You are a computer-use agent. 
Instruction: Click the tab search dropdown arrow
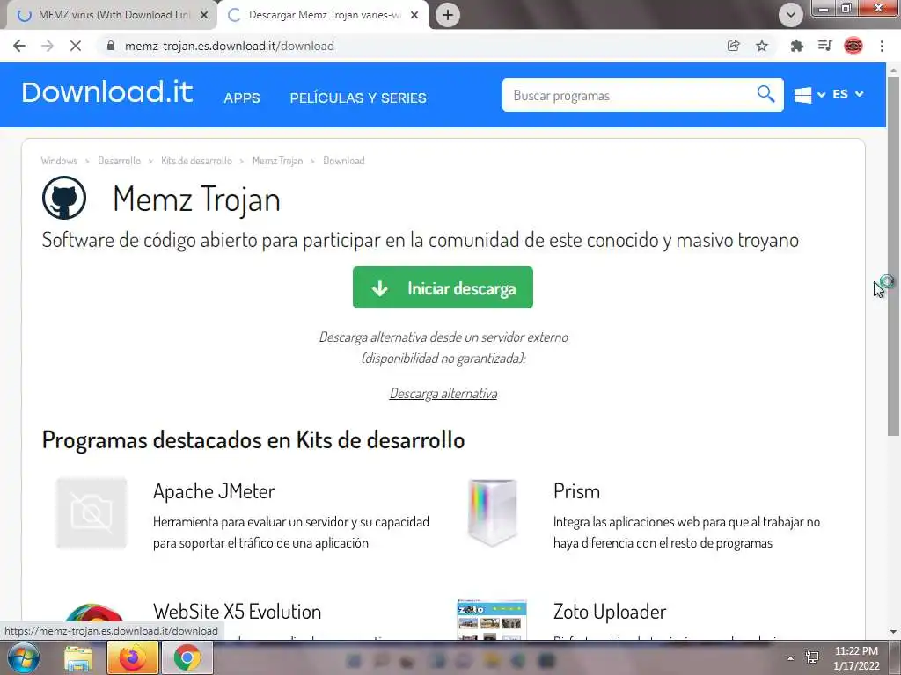tap(791, 15)
